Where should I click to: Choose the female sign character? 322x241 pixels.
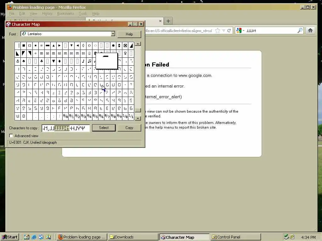125,53
